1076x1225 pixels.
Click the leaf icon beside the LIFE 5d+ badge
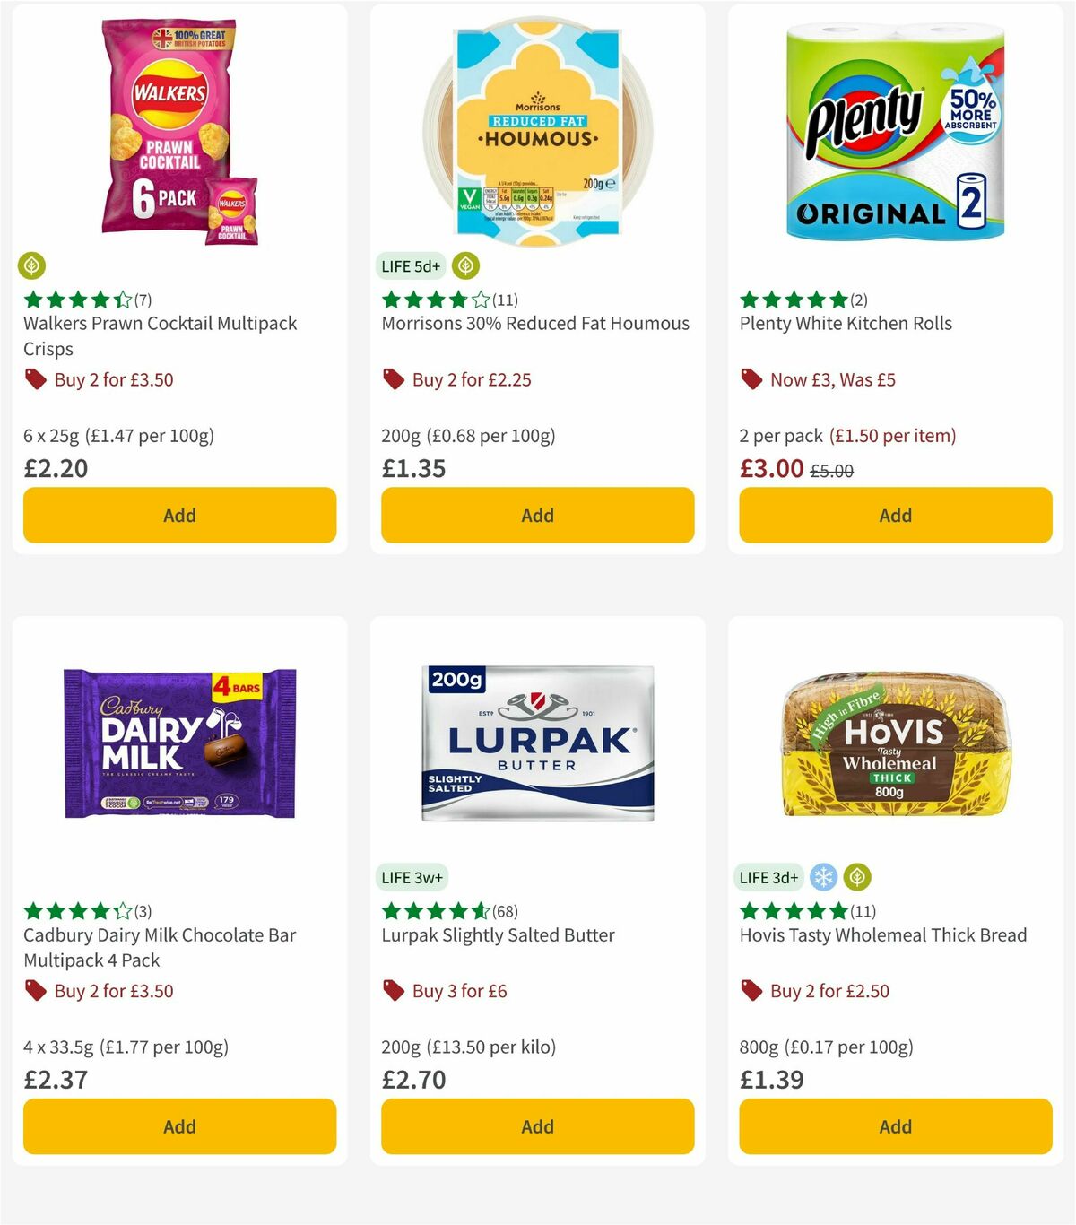click(465, 265)
